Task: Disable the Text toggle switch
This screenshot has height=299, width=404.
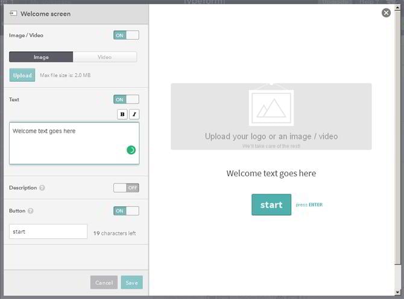Action: click(126, 100)
